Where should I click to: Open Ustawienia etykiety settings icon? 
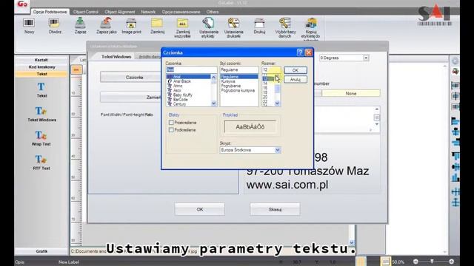click(x=209, y=23)
